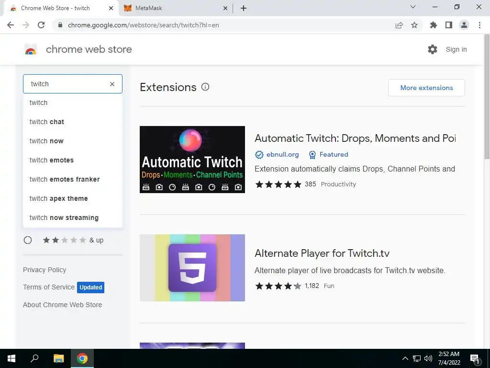The width and height of the screenshot is (490, 368).
Task: Choose the 'twitch' suggestion
Action: [x=73, y=103]
